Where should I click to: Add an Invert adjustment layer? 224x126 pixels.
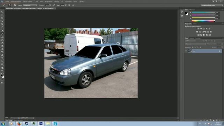point(198,35)
